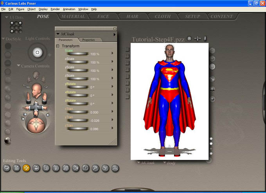Open the Figure menu
Screen dimensions: 266x193
pyautogui.click(x=20, y=9)
